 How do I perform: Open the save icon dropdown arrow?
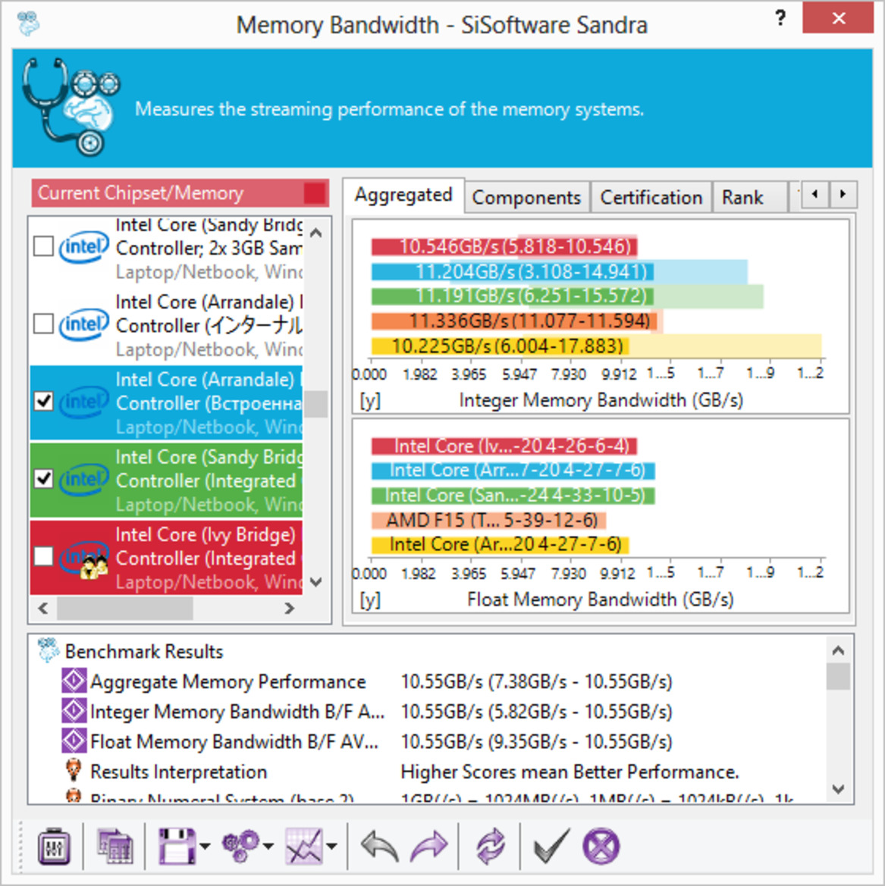(x=206, y=846)
